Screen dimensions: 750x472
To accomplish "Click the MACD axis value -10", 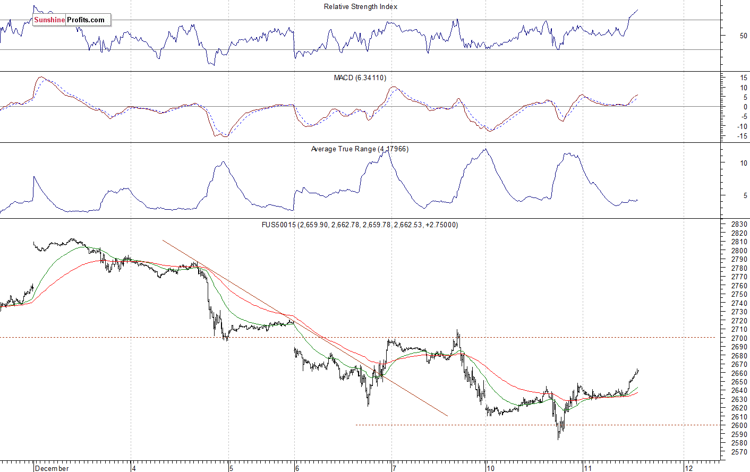I will [743, 127].
